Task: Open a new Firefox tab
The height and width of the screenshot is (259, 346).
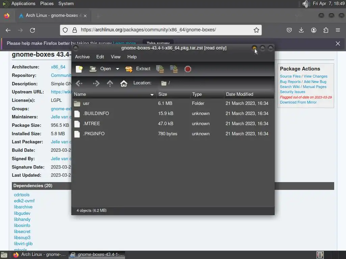Action: (x=98, y=16)
